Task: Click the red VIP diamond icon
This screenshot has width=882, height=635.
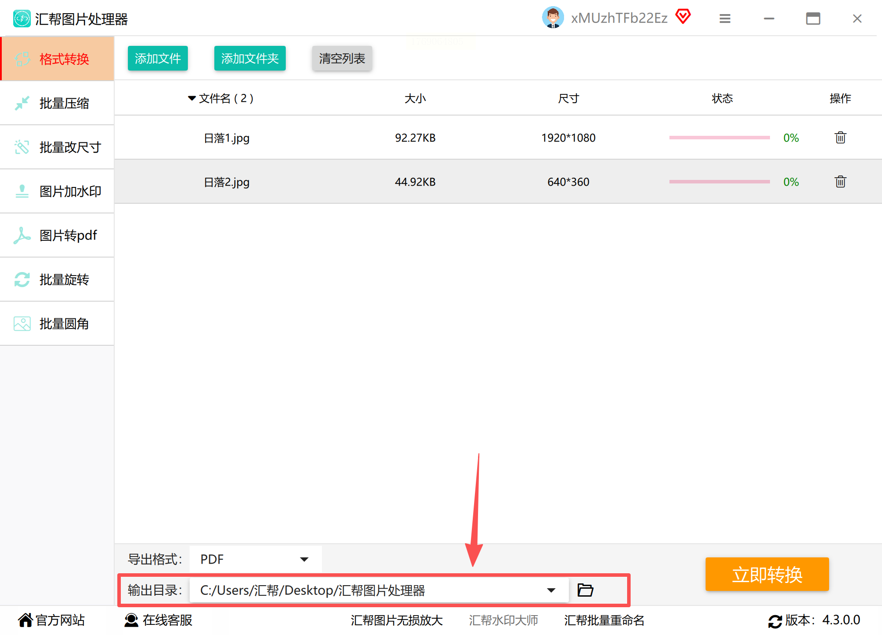Action: coord(683,17)
